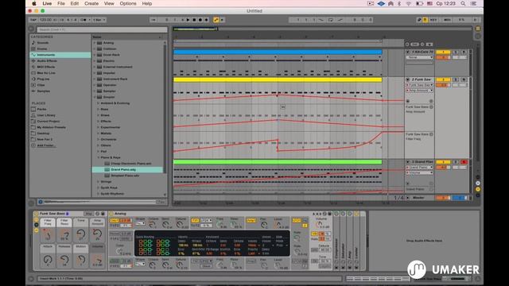Image resolution: width=509 pixels, height=286 pixels.
Task: Arm the Arrangement Record button
Action: pos(200,20)
